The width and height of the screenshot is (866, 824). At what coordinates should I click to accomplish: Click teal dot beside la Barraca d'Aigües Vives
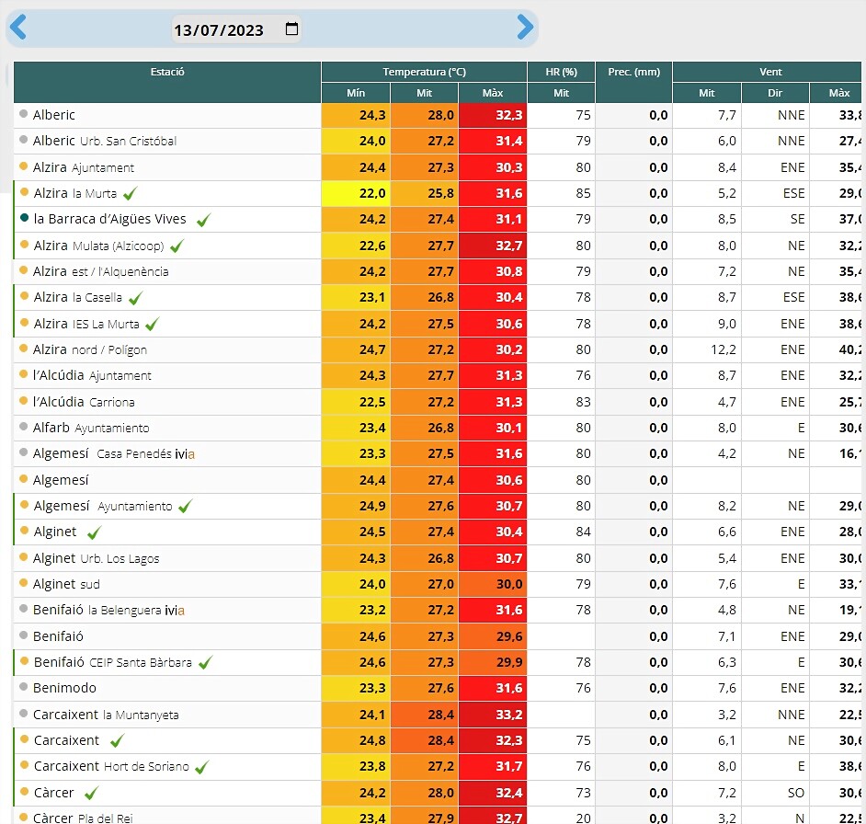24,218
